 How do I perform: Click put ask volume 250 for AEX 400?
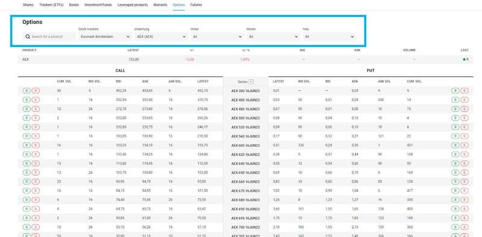pyautogui.click(x=381, y=100)
